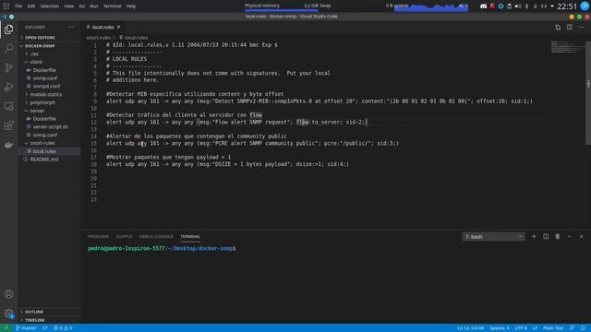This screenshot has width=591, height=332.
Task: Expand the Outline section
Action: [49, 312]
